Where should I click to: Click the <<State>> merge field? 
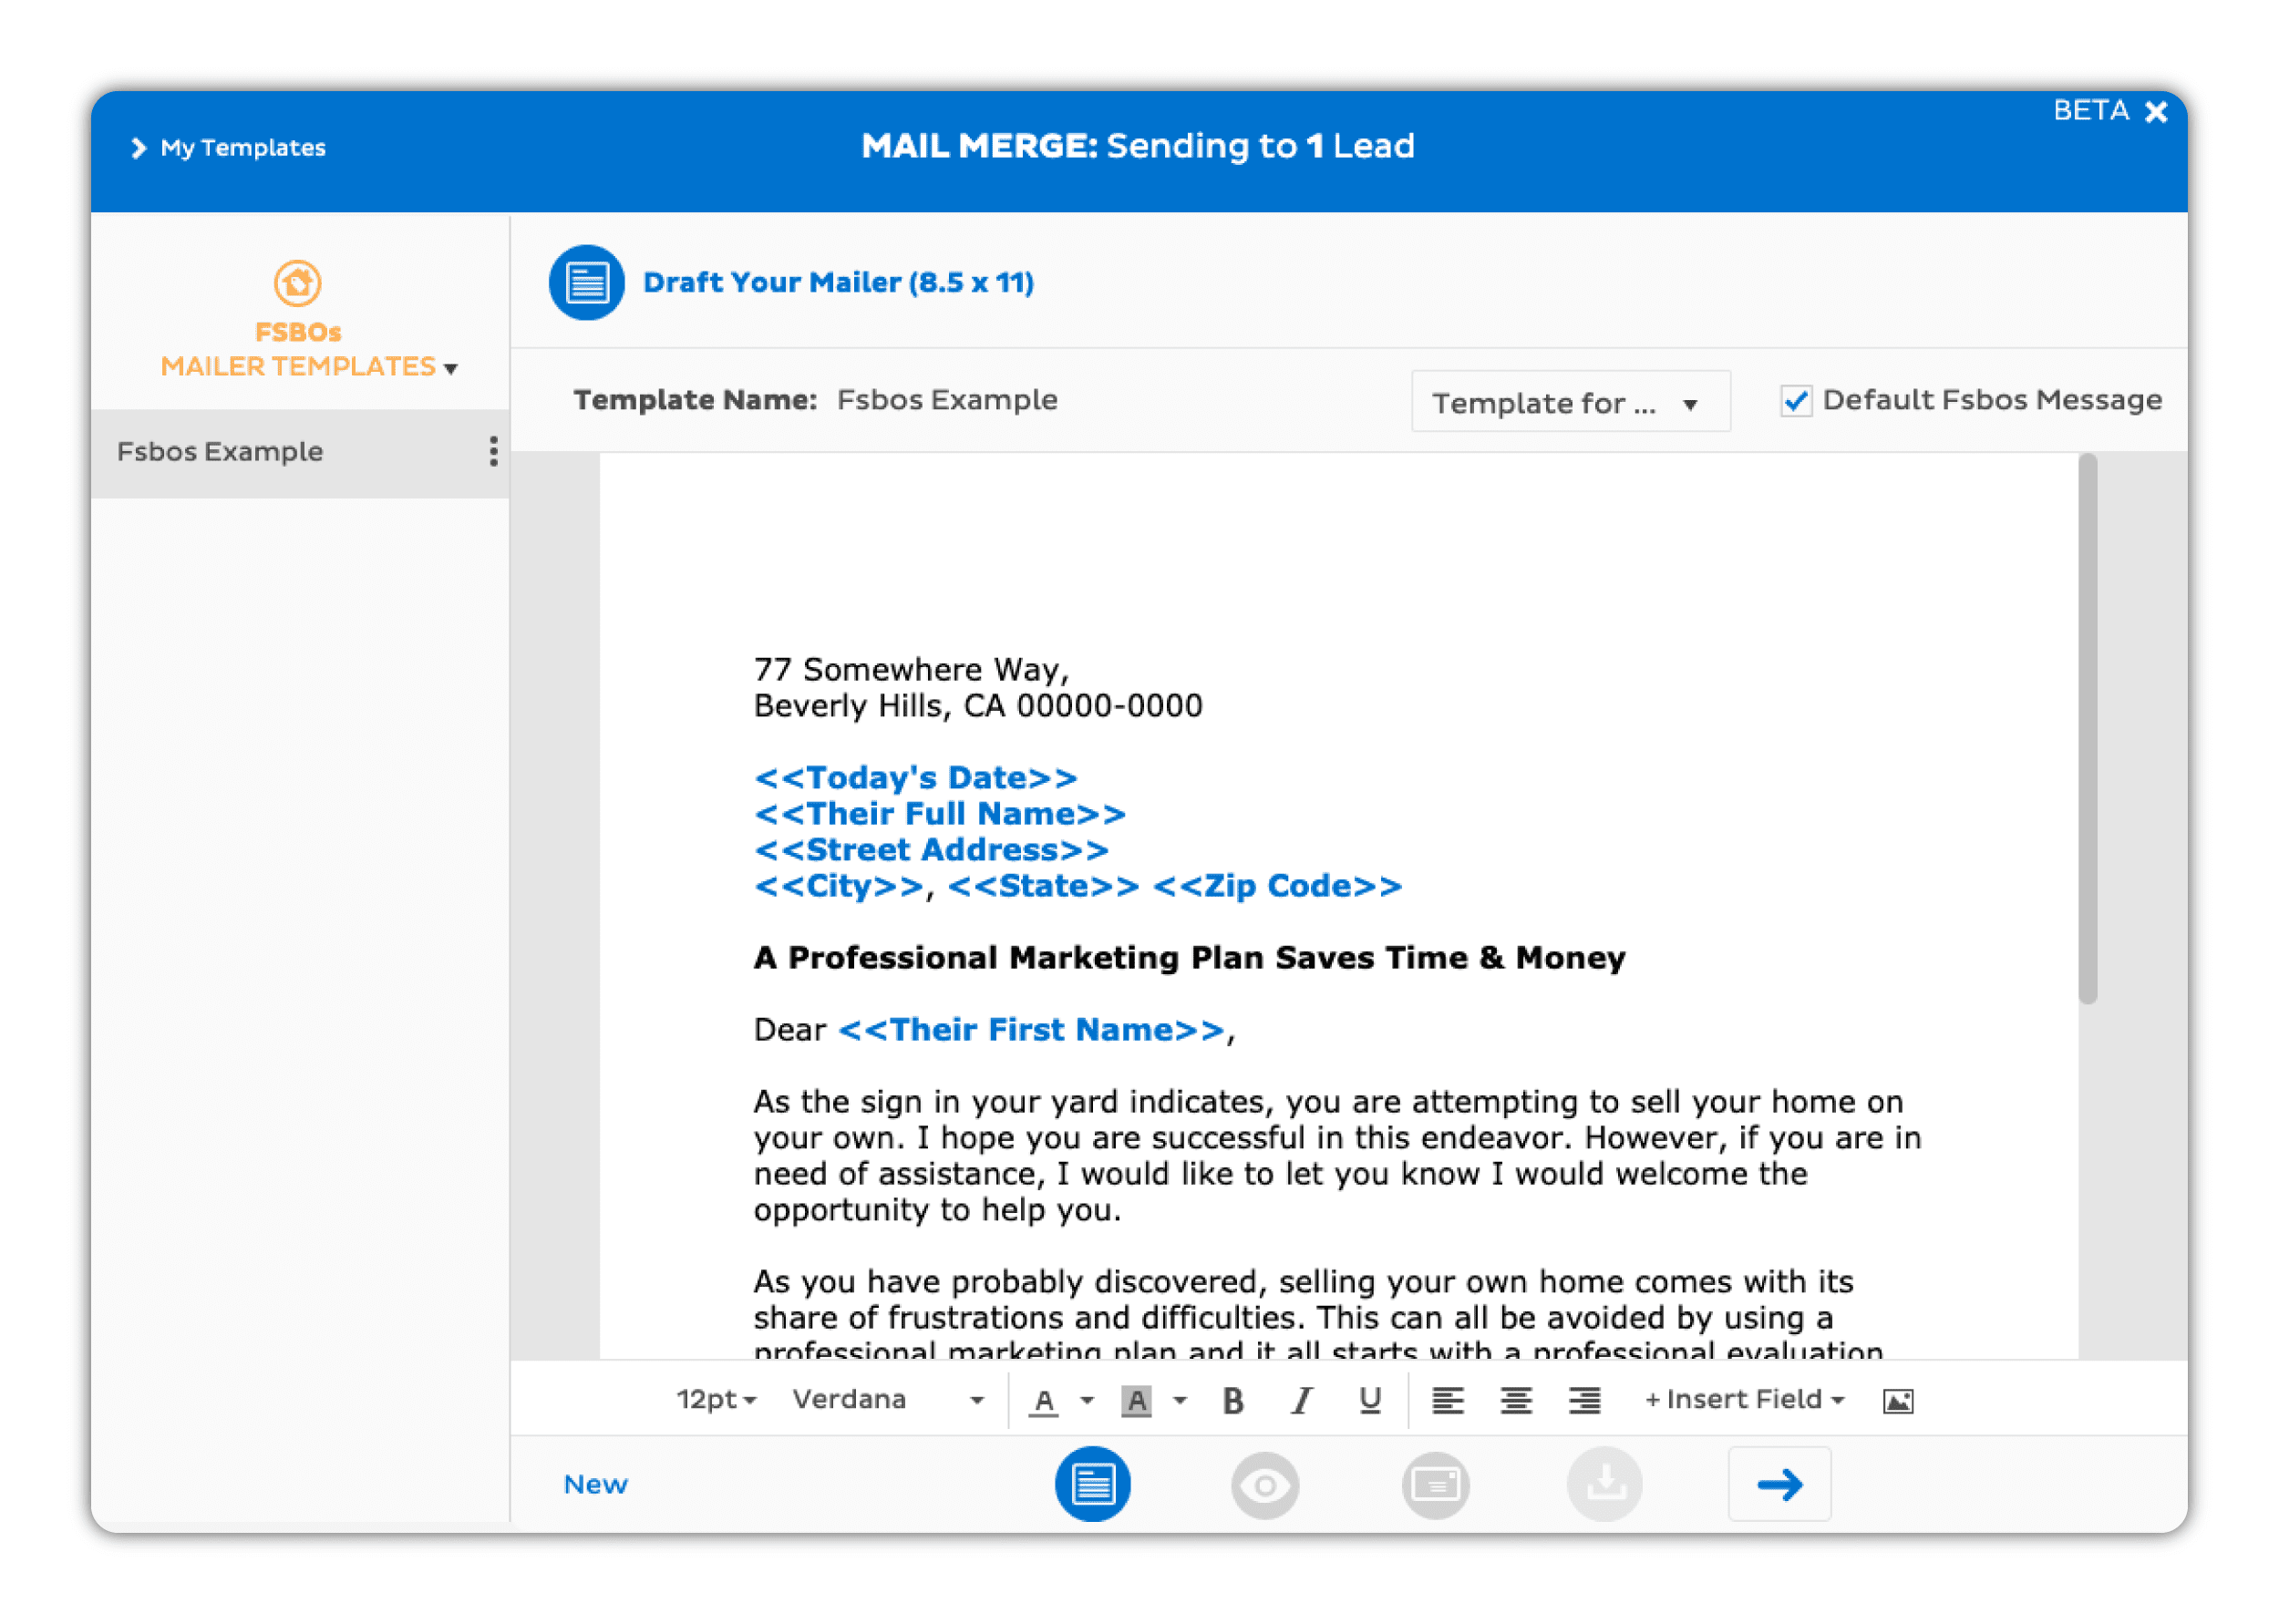click(1043, 886)
